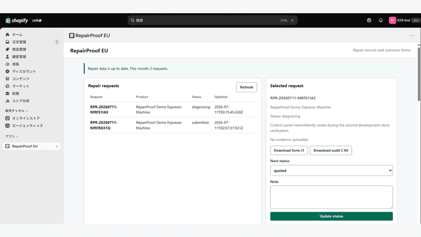Click the agentic channel icon

(8, 126)
